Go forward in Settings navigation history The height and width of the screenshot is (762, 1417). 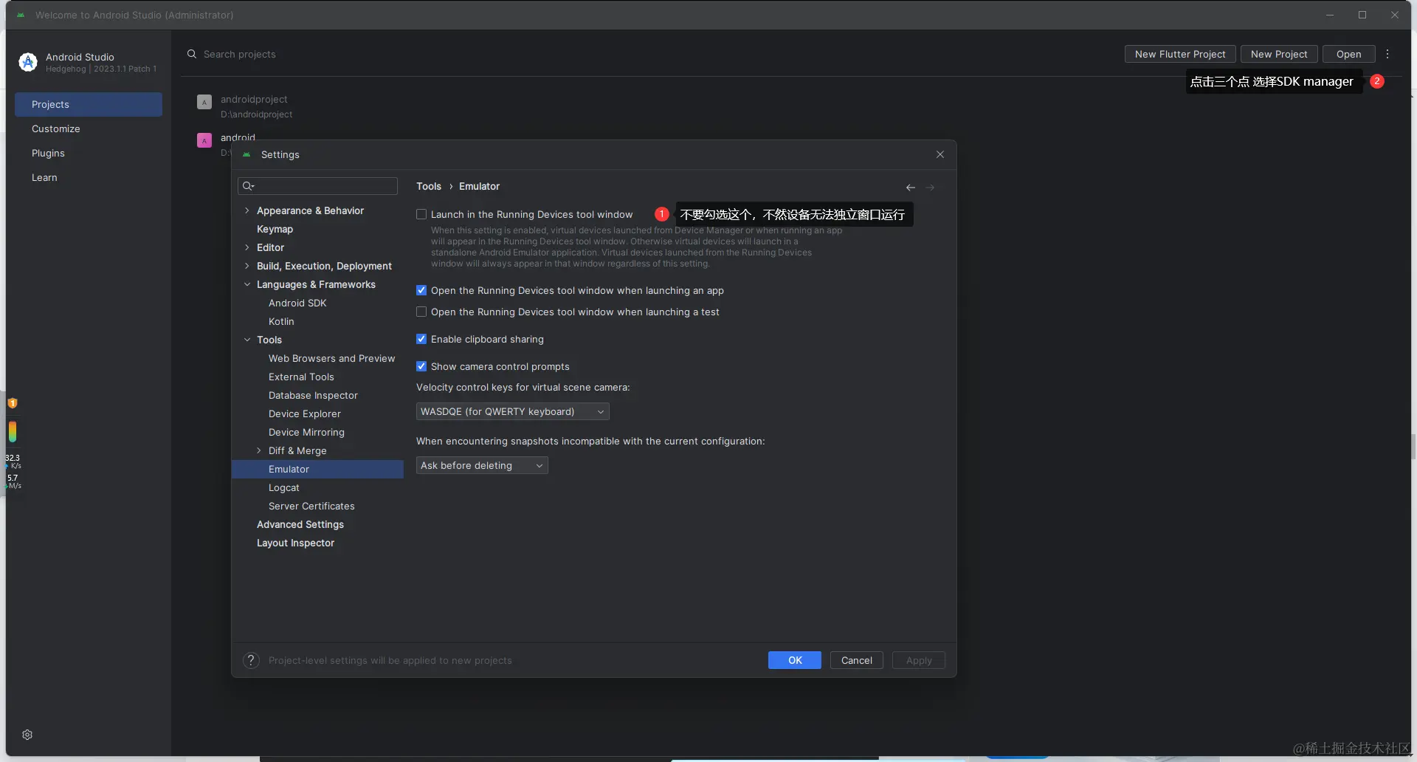[930, 188]
